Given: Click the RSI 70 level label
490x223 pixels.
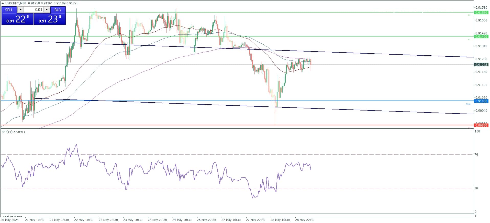Looking at the screenshot, I should tap(476, 155).
